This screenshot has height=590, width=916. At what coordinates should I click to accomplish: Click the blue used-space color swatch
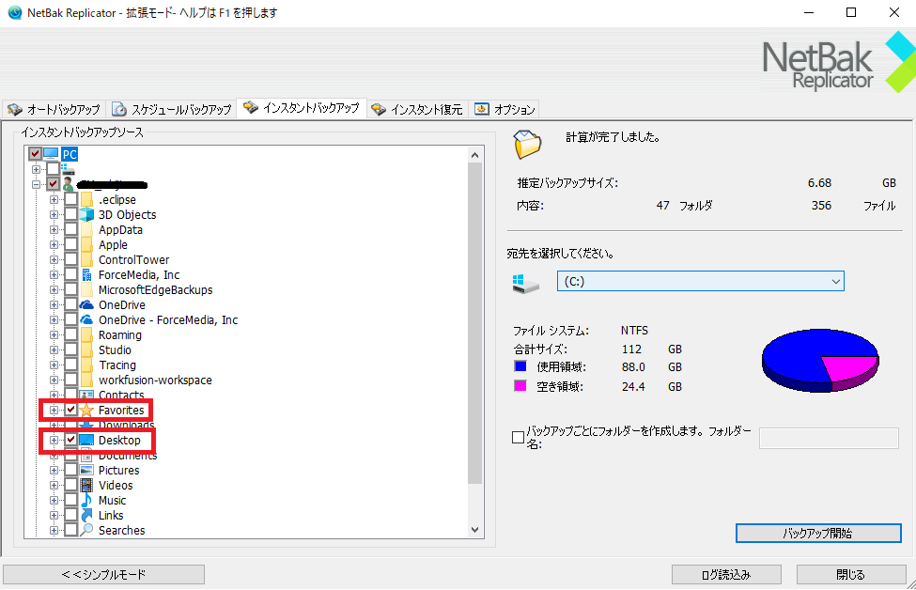coord(520,366)
